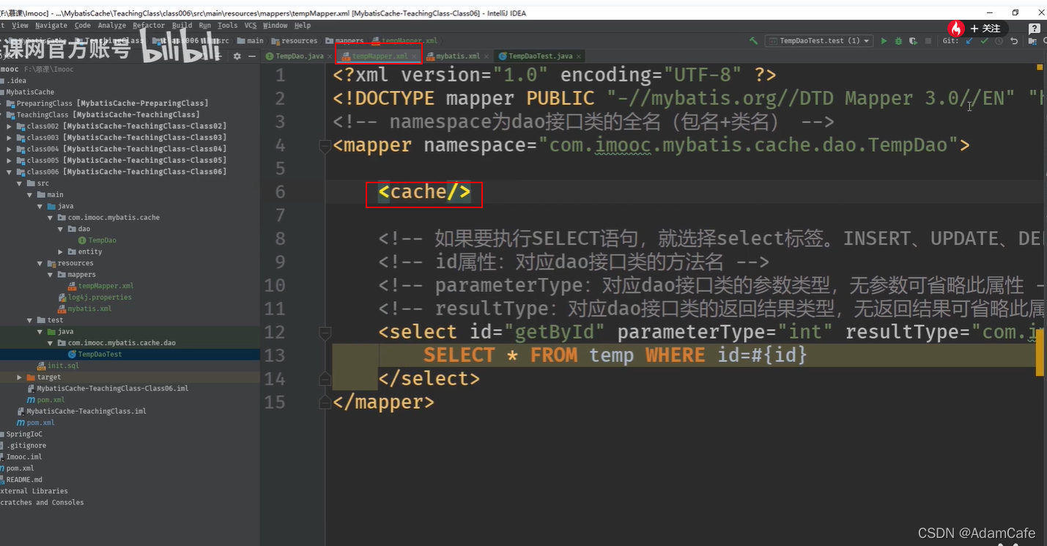Click tempMapper.xml breadcrumb in navigation bar
The width and height of the screenshot is (1047, 546).
point(404,41)
